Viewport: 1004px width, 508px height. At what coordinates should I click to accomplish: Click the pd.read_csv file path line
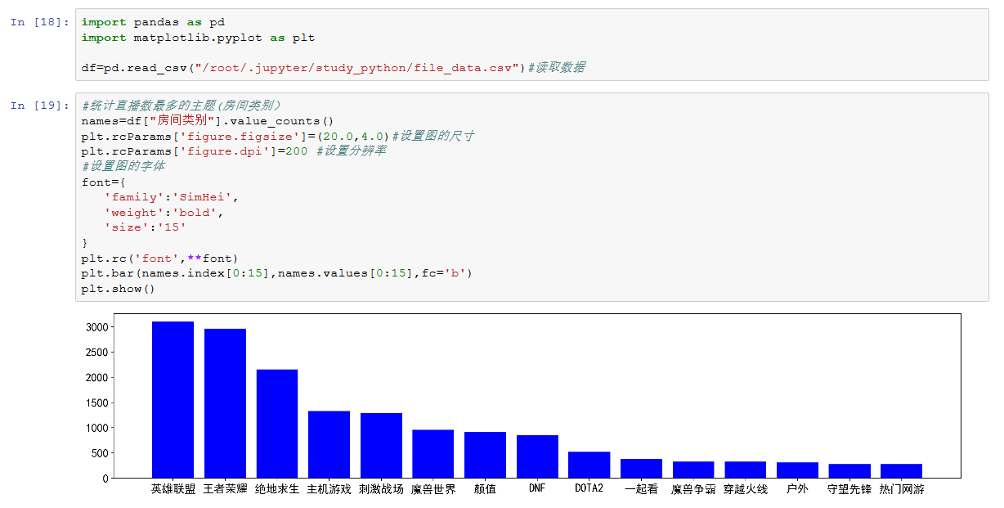point(333,68)
